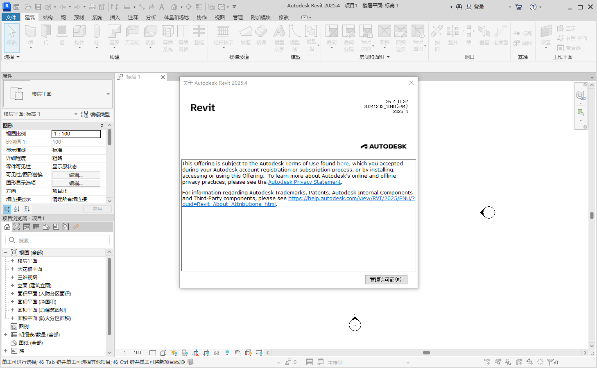The image size is (597, 368).
Task: Switch to the 管理 ribbon tab
Action: (x=238, y=17)
